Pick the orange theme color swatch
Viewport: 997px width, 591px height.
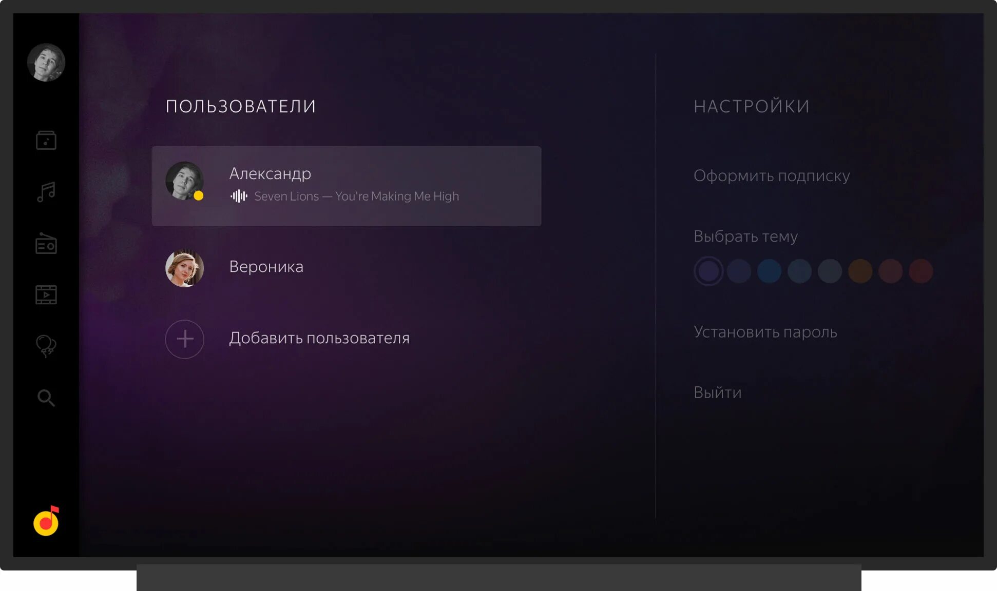860,271
